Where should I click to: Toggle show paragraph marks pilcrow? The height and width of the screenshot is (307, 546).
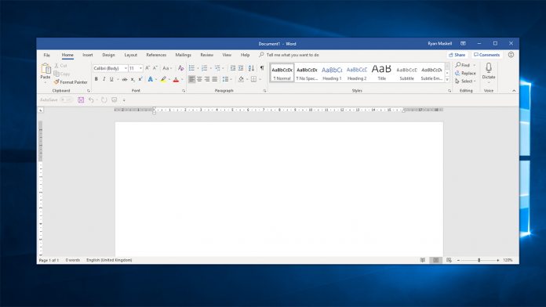(x=262, y=68)
